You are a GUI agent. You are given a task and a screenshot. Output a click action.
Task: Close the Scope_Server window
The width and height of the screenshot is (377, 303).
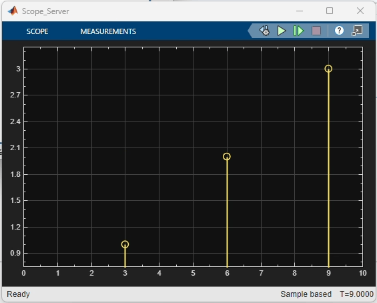click(x=360, y=11)
